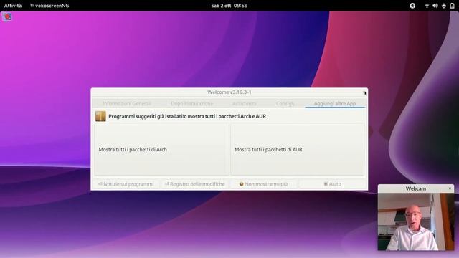Open the clock and calendar sab 2 ott

click(x=229, y=6)
